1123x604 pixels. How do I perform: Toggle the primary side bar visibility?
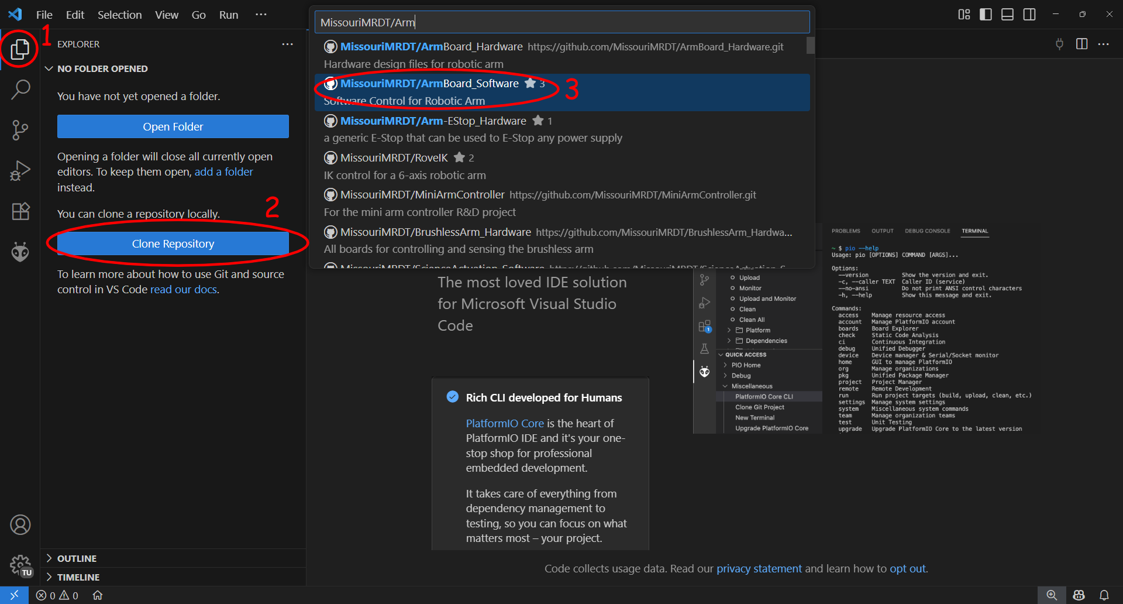point(986,14)
